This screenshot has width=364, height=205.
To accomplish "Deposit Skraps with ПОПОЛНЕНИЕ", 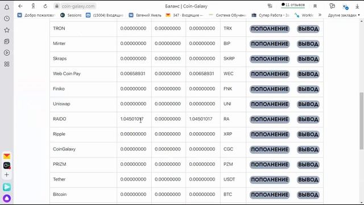I will coord(270,59).
